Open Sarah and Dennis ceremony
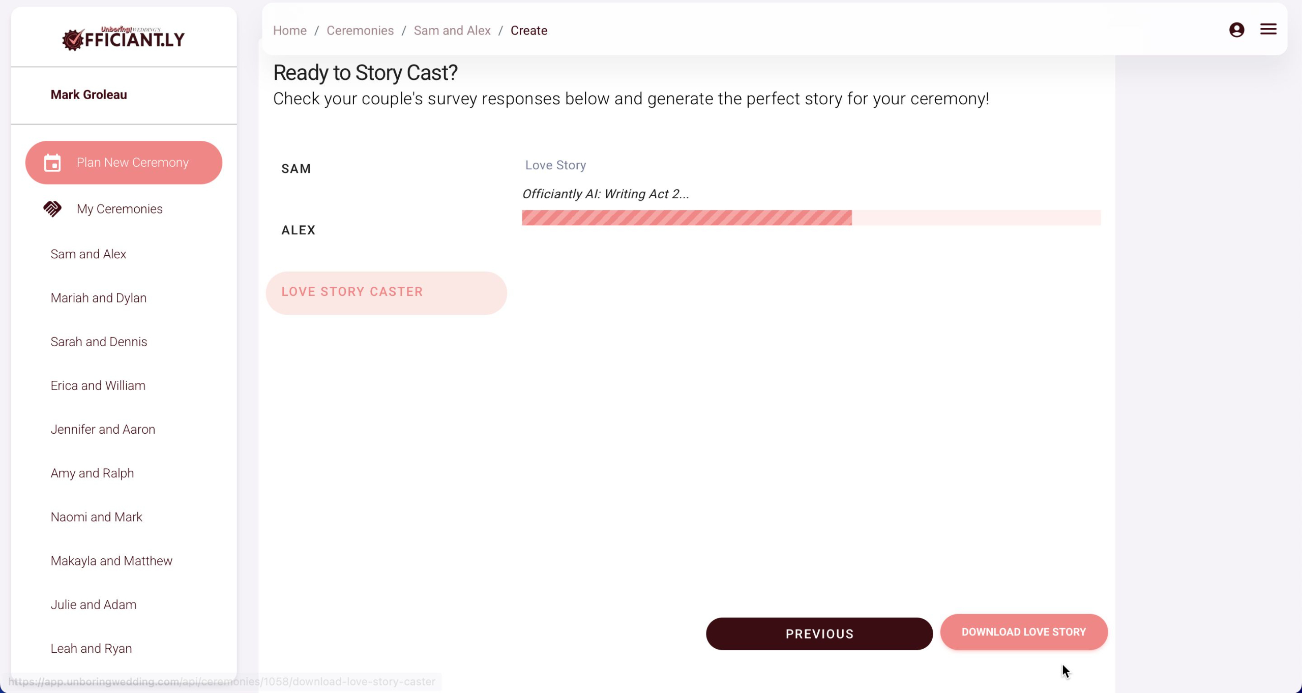This screenshot has height=693, width=1302. [x=99, y=342]
